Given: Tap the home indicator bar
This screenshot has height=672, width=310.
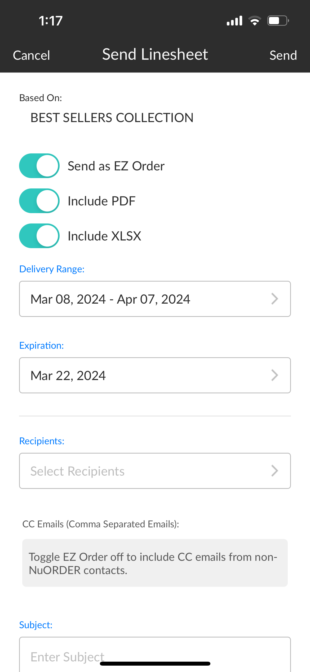Looking at the screenshot, I should pos(155,664).
